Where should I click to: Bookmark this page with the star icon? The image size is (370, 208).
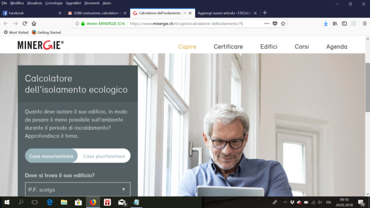(283, 24)
